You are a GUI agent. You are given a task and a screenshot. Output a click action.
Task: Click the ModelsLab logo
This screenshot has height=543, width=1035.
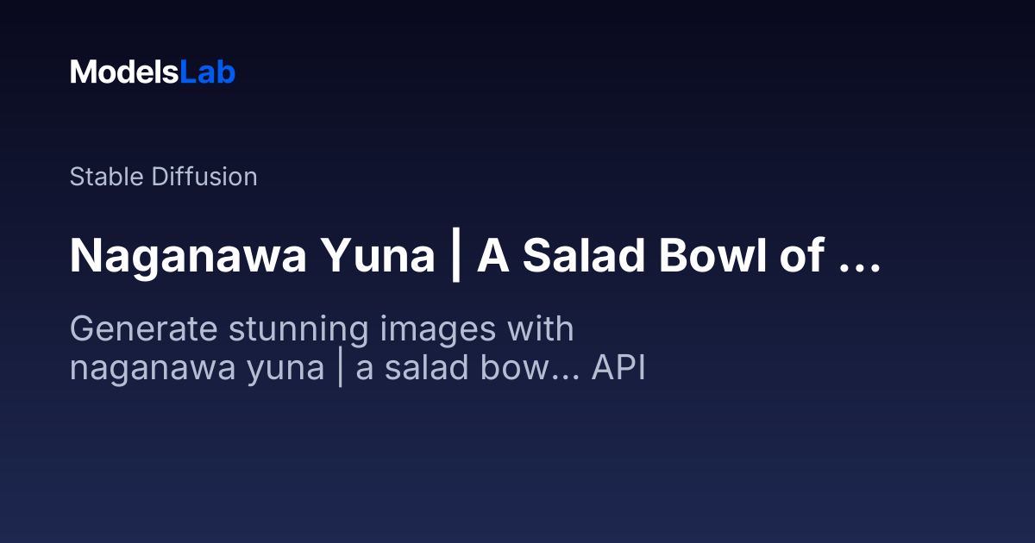tap(153, 72)
